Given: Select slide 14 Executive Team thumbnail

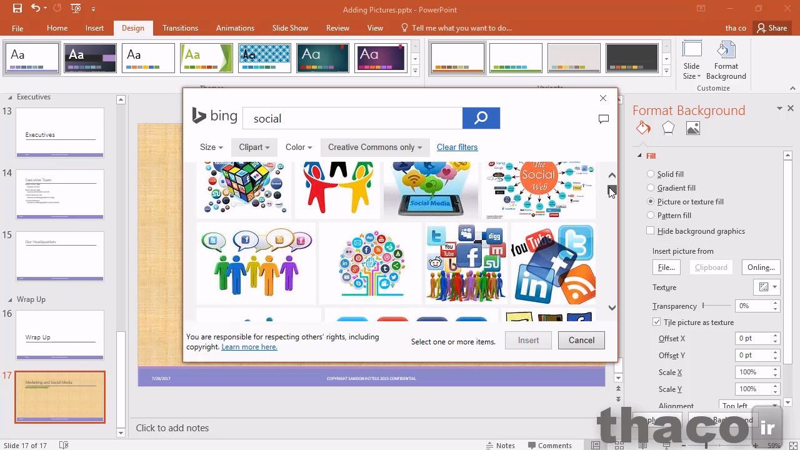Looking at the screenshot, I should coord(60,194).
